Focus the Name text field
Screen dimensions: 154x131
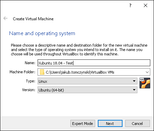94,63
